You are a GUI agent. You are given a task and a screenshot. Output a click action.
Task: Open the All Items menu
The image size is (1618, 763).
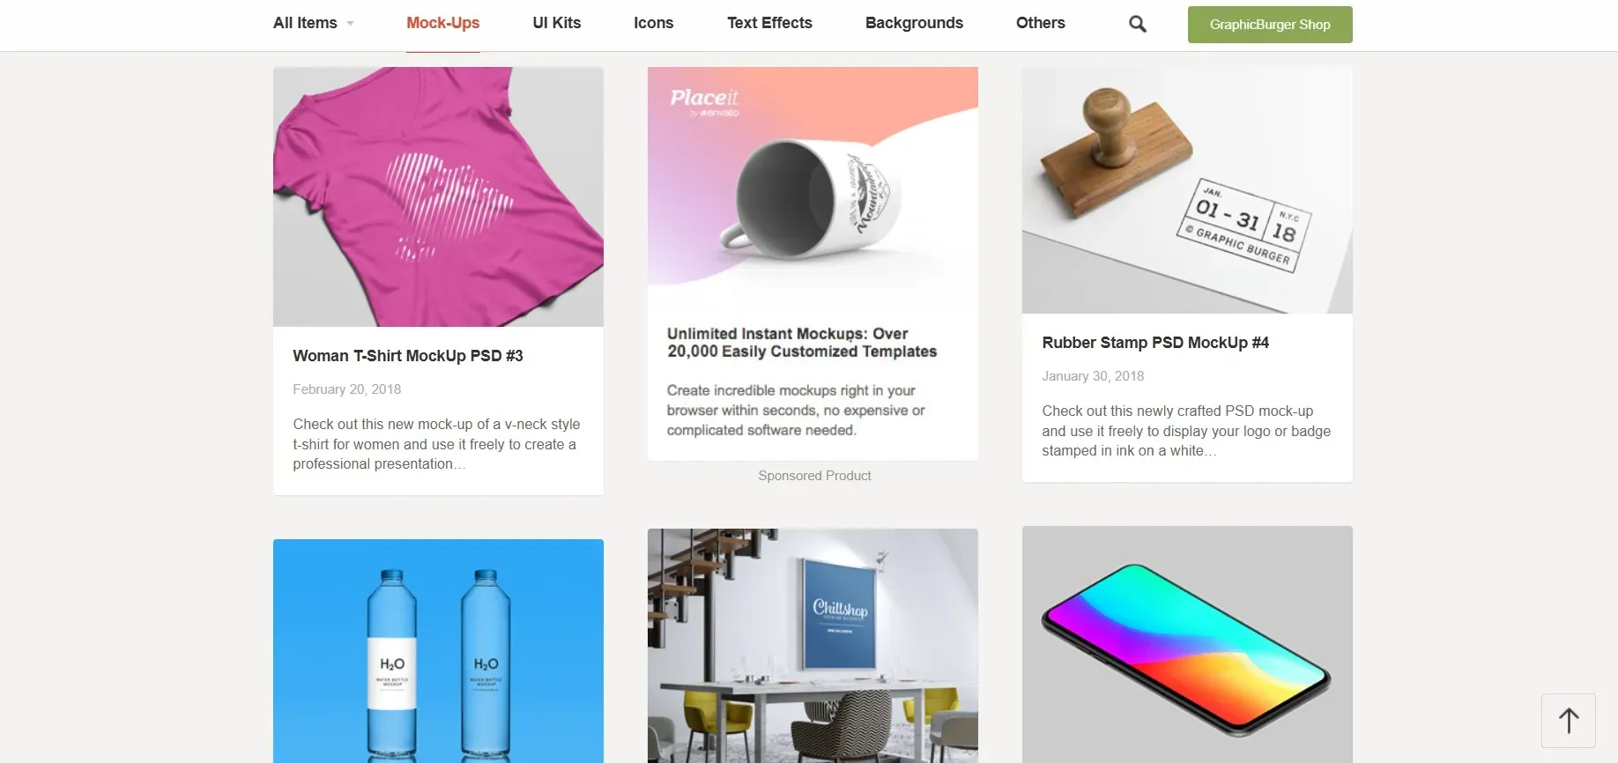click(x=305, y=23)
